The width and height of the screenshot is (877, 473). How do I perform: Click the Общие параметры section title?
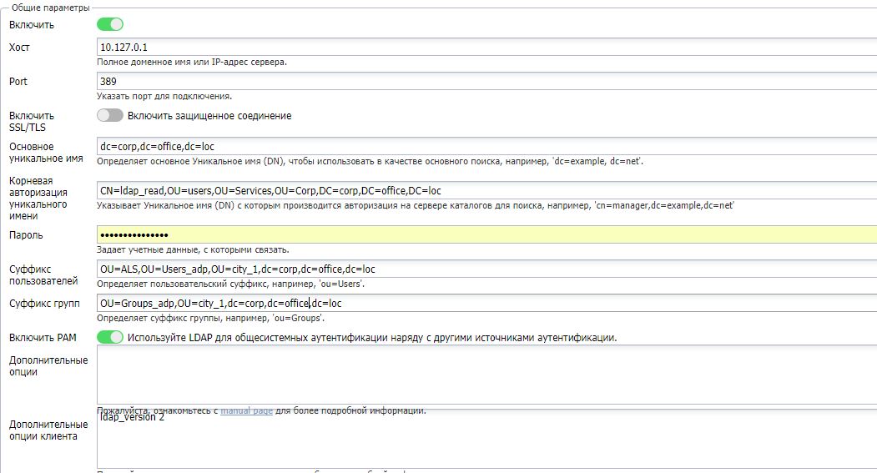click(x=50, y=8)
